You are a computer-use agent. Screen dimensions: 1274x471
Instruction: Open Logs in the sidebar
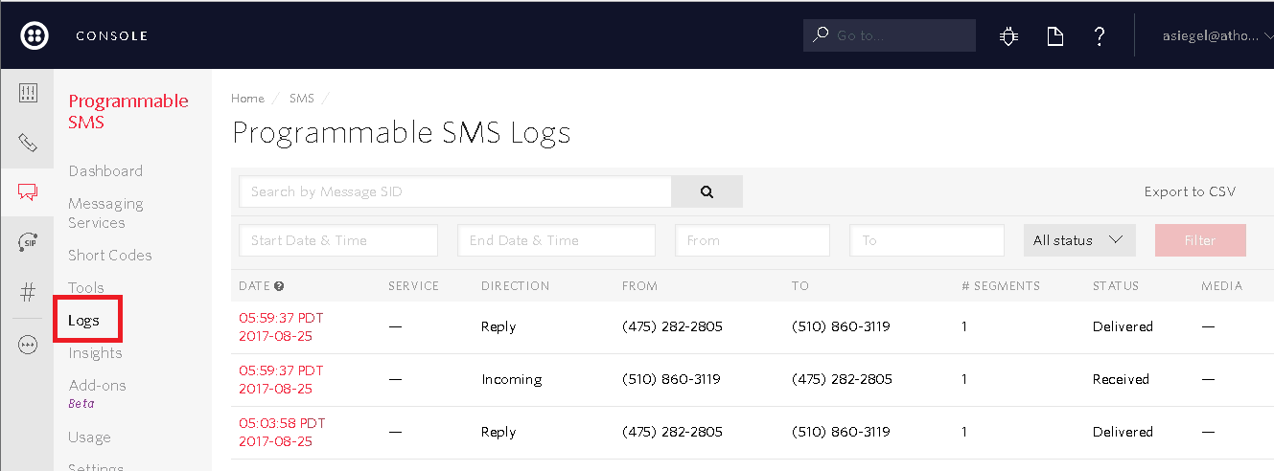pos(84,321)
